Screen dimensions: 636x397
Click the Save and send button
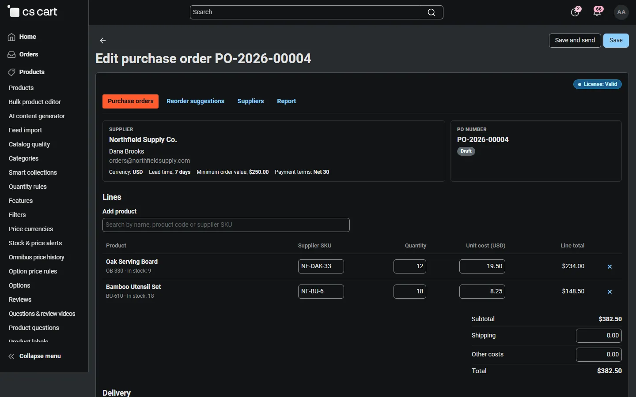click(x=575, y=41)
